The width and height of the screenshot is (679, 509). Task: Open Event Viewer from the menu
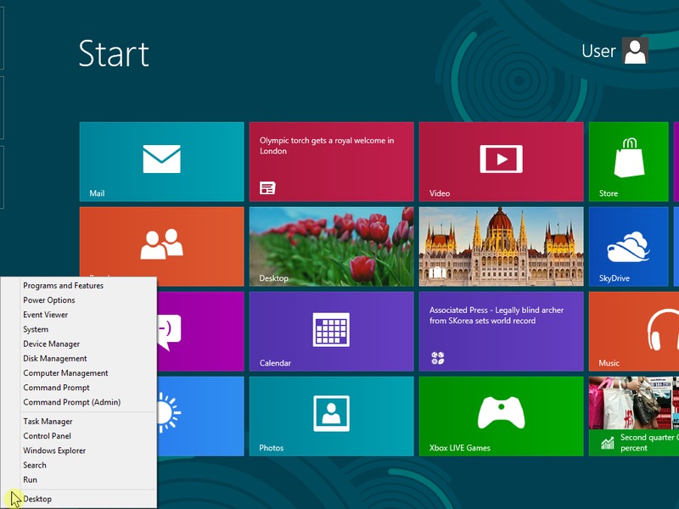tap(78, 315)
